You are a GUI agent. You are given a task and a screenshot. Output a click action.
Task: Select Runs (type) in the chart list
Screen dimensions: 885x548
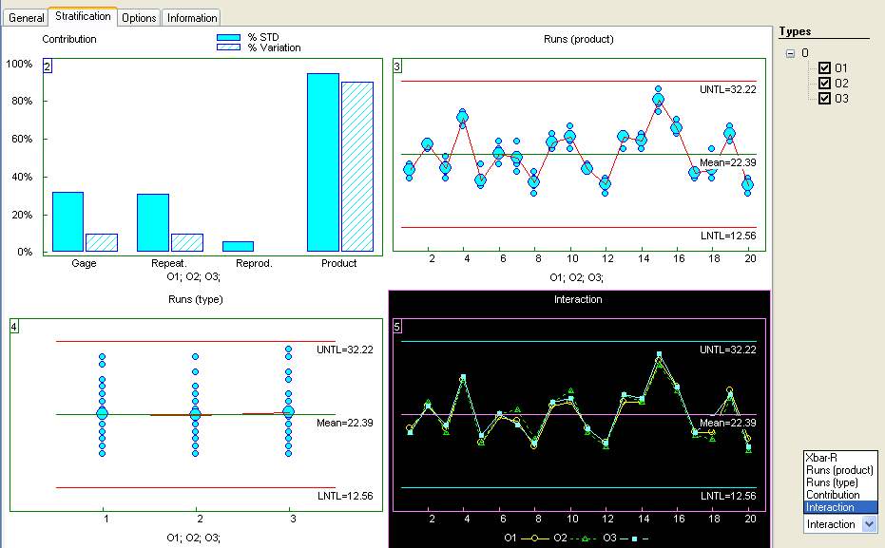[x=832, y=482]
